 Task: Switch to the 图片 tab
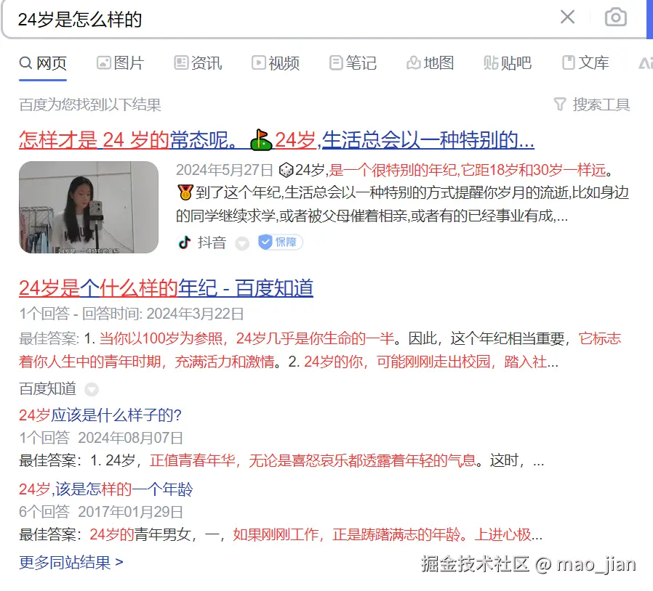tap(121, 63)
